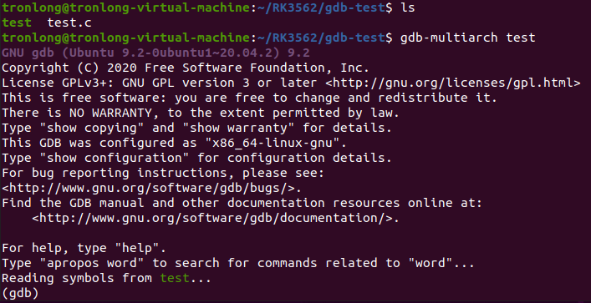Click the green 'test' executable in ls output
Screen dimensions: 591x303
pos(17,23)
